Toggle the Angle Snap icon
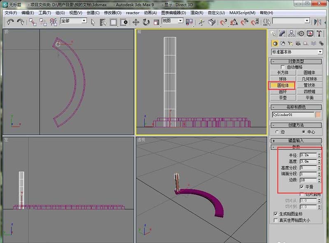Screen dimensions: 329x243 [x=234, y=22]
